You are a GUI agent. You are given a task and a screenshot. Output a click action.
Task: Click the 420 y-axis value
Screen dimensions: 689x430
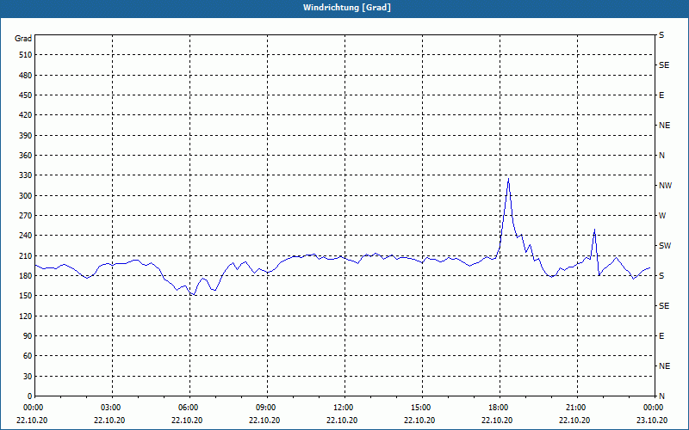(26, 115)
